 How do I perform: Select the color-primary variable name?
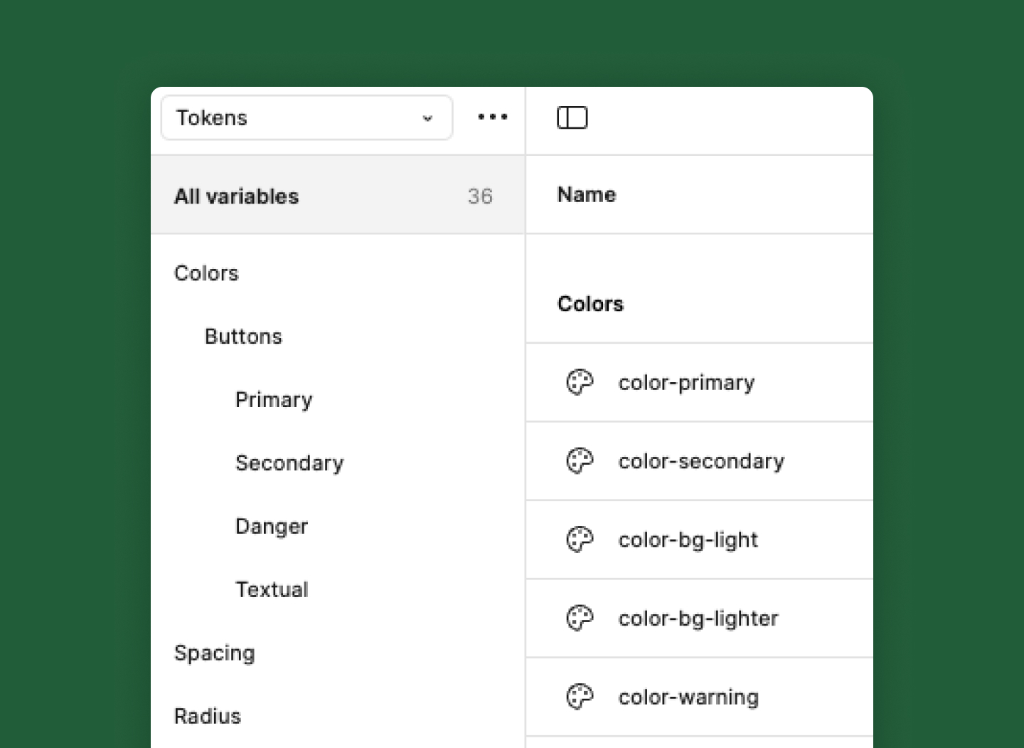pyautogui.click(x=686, y=383)
